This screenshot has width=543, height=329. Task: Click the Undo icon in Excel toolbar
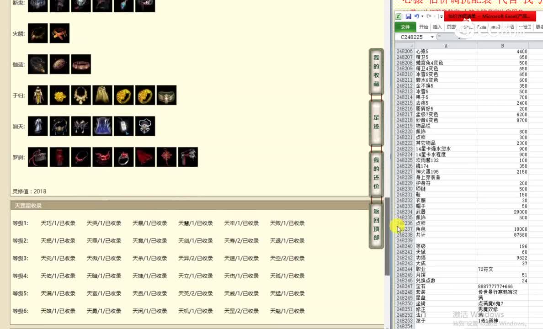click(416, 16)
